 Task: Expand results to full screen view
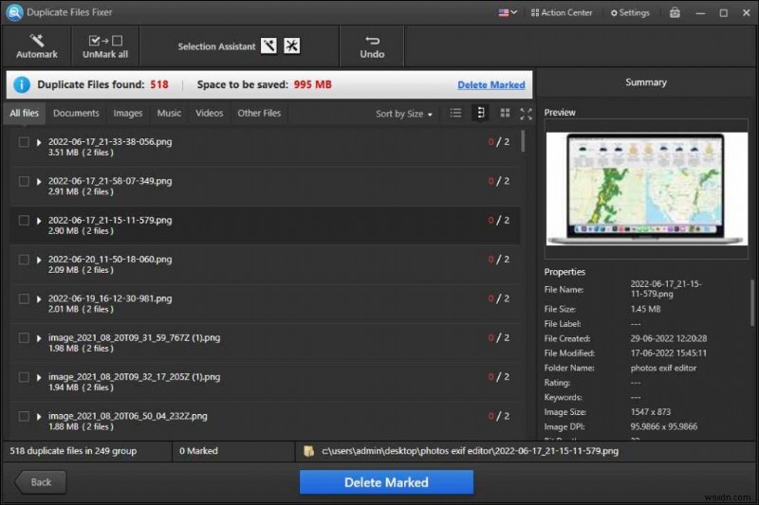[527, 114]
